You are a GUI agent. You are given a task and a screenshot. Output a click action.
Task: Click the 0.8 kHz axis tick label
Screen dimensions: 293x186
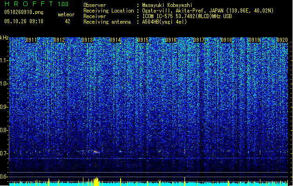[x=4, y=130]
